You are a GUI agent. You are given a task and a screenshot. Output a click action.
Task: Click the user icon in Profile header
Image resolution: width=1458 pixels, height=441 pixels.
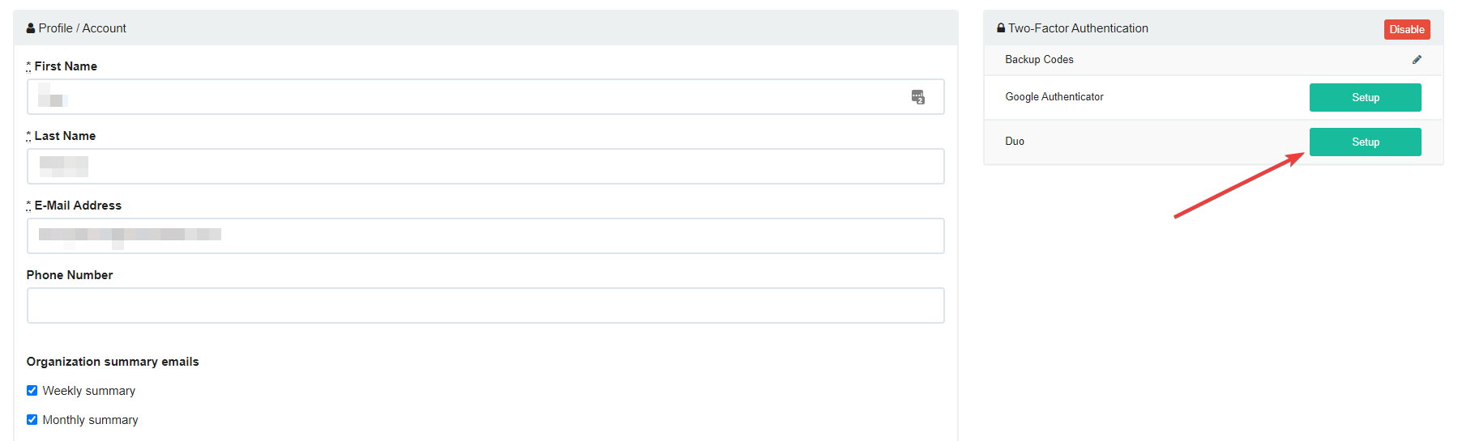[31, 28]
